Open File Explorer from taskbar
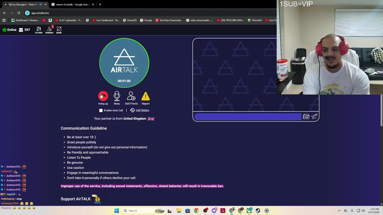Viewport: 383px width, 215px height. [179, 211]
